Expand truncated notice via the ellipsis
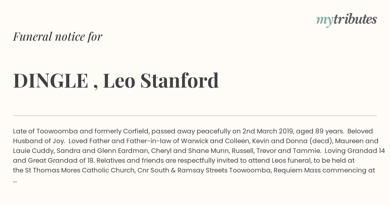 pos(15,181)
